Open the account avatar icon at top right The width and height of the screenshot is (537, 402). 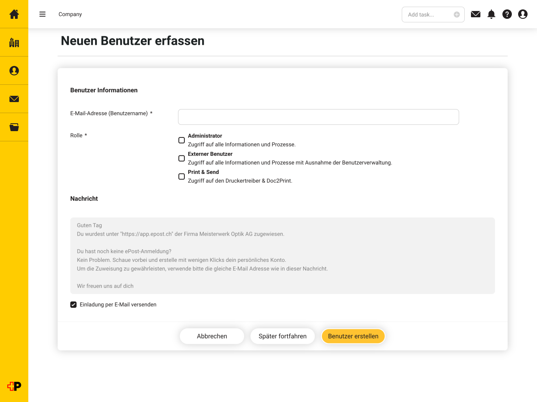point(523,14)
